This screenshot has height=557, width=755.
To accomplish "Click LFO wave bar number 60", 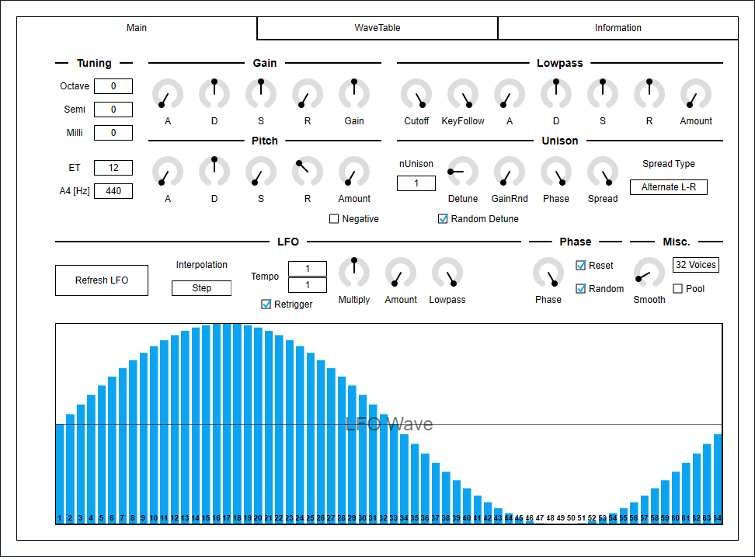I will point(676,497).
